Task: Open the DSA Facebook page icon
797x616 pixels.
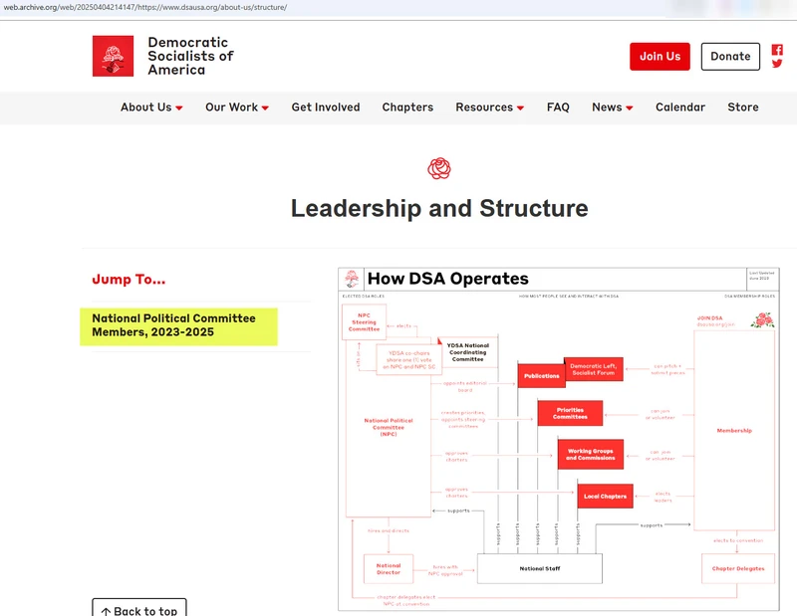Action: coord(777,50)
